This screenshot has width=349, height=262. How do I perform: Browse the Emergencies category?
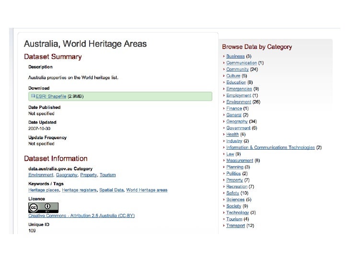tap(239, 89)
